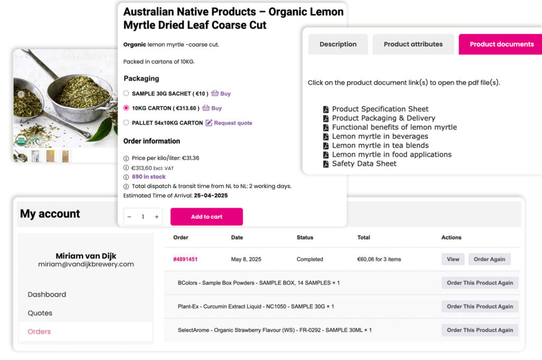542x360 pixels.
Task: Click the PDF icon for Lemon myrtle in beverages
Action: click(x=327, y=136)
